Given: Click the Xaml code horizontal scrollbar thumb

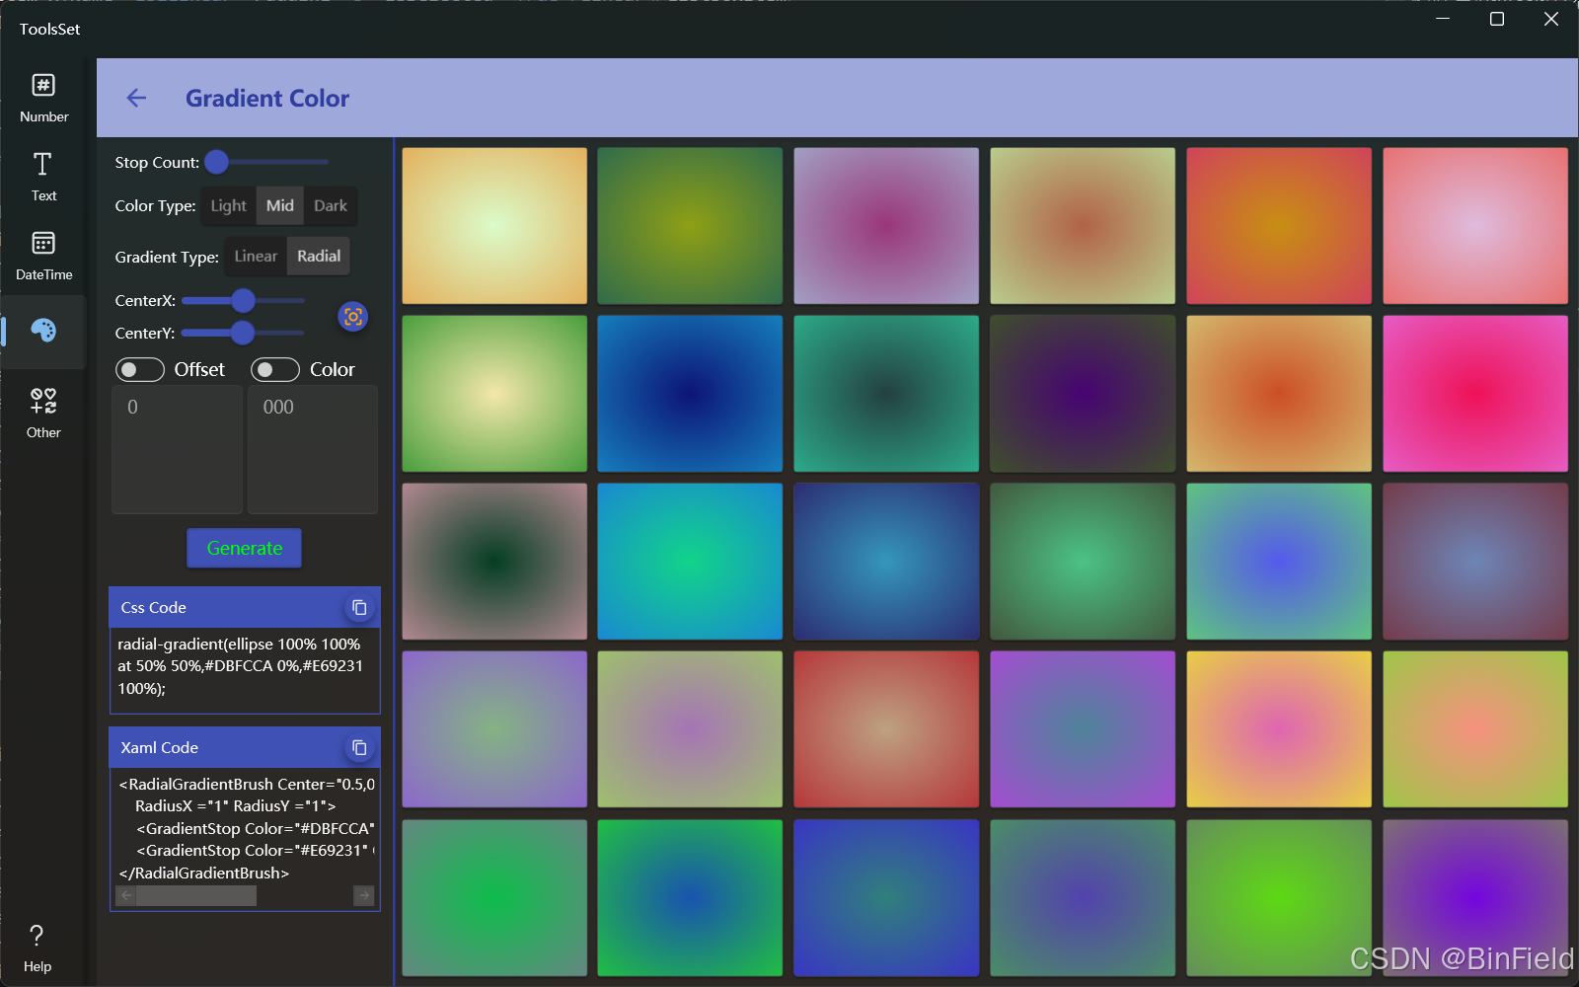Looking at the screenshot, I should [196, 895].
